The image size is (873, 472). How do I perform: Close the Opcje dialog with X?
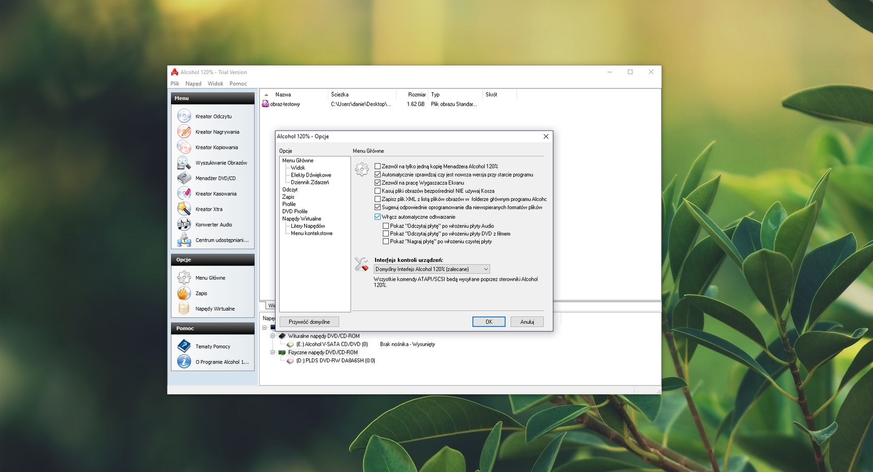(546, 137)
